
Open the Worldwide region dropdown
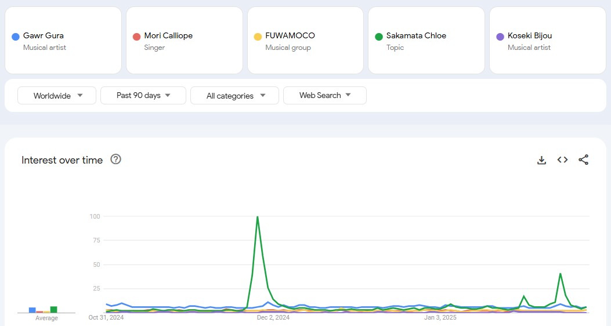[x=57, y=96]
